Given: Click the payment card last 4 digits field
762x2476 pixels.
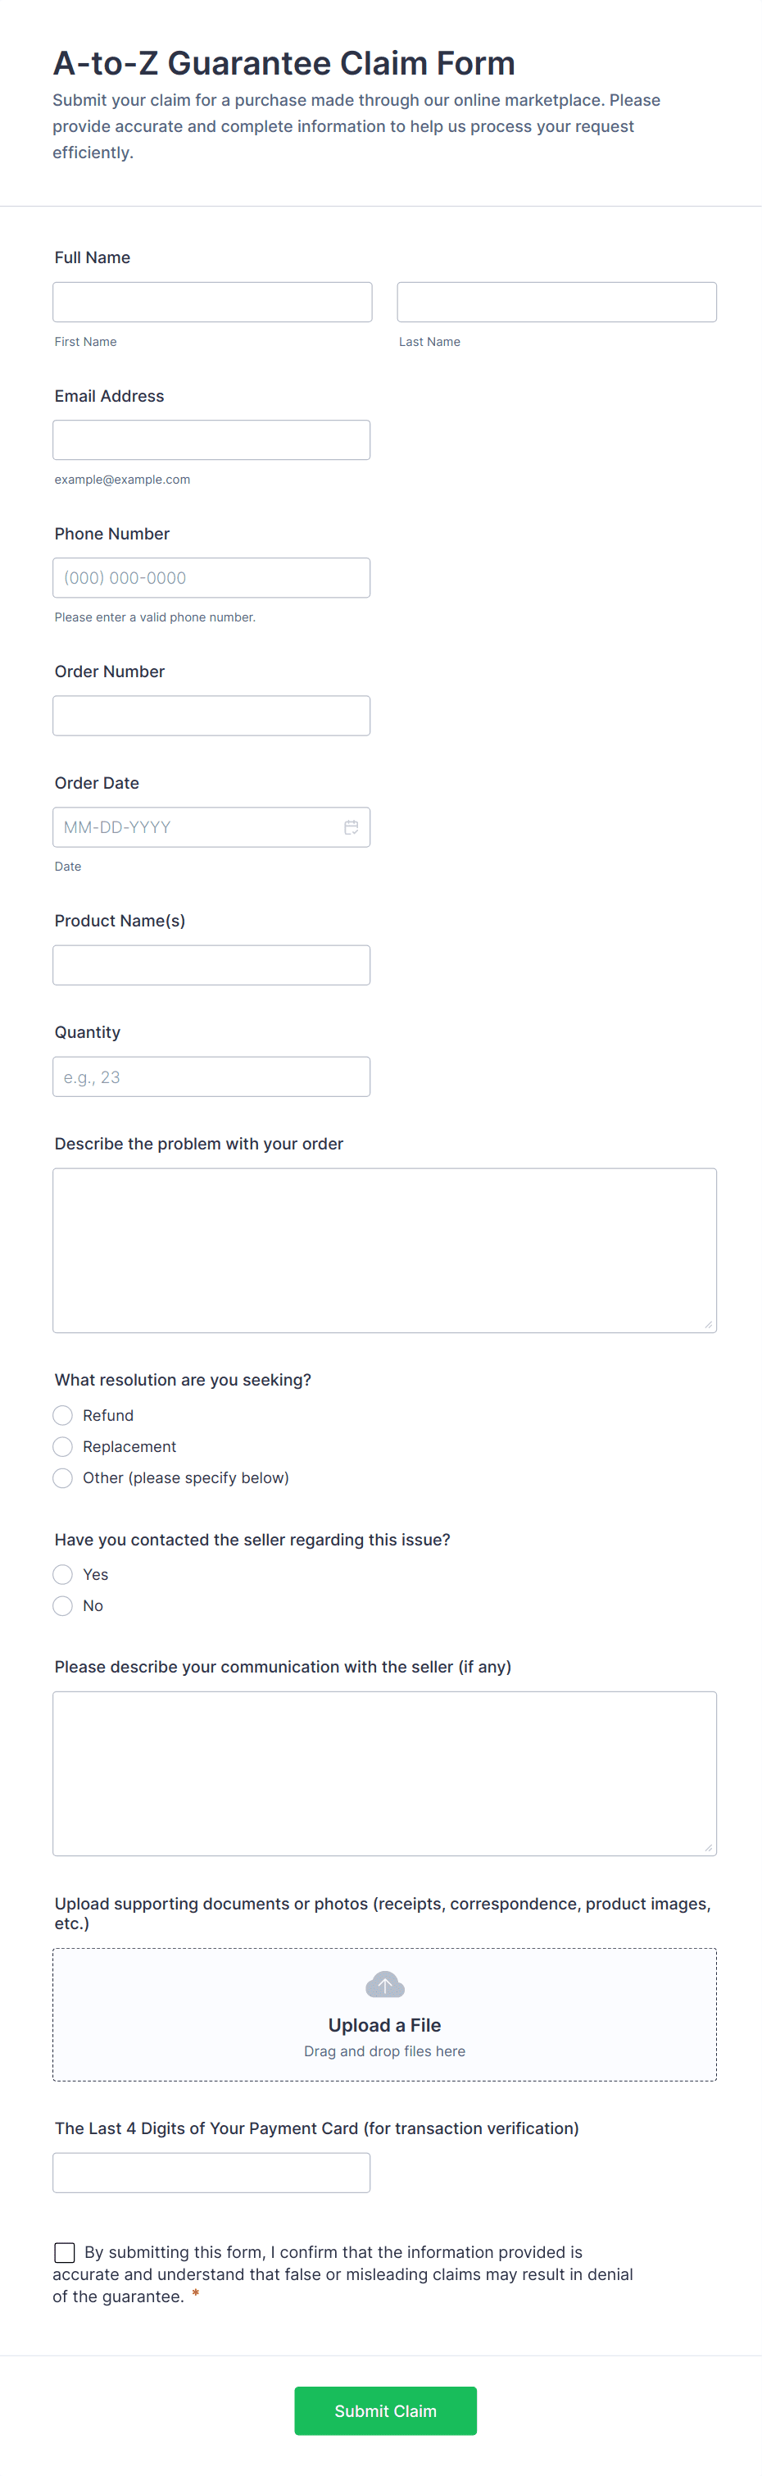Looking at the screenshot, I should point(211,2173).
